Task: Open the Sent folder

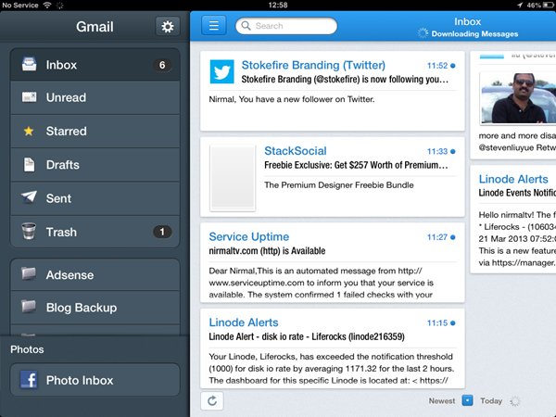Action: click(95, 198)
